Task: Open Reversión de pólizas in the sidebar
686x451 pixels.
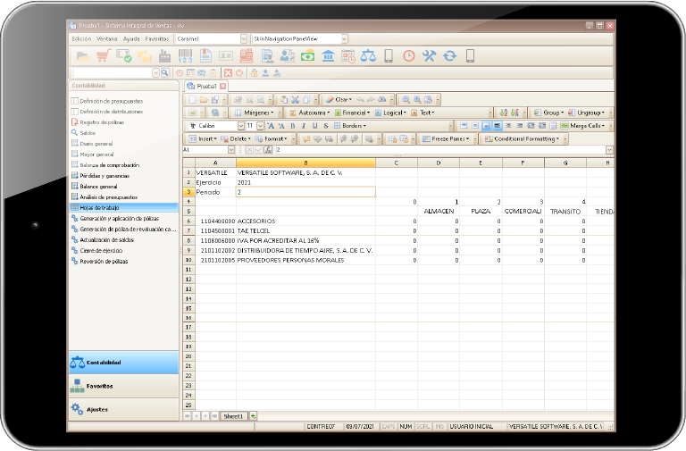Action: (104, 261)
